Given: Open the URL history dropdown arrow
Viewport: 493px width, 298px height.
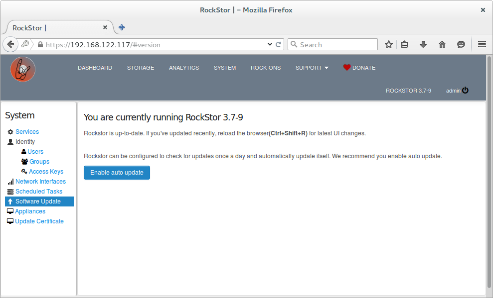Looking at the screenshot, I should (x=270, y=44).
